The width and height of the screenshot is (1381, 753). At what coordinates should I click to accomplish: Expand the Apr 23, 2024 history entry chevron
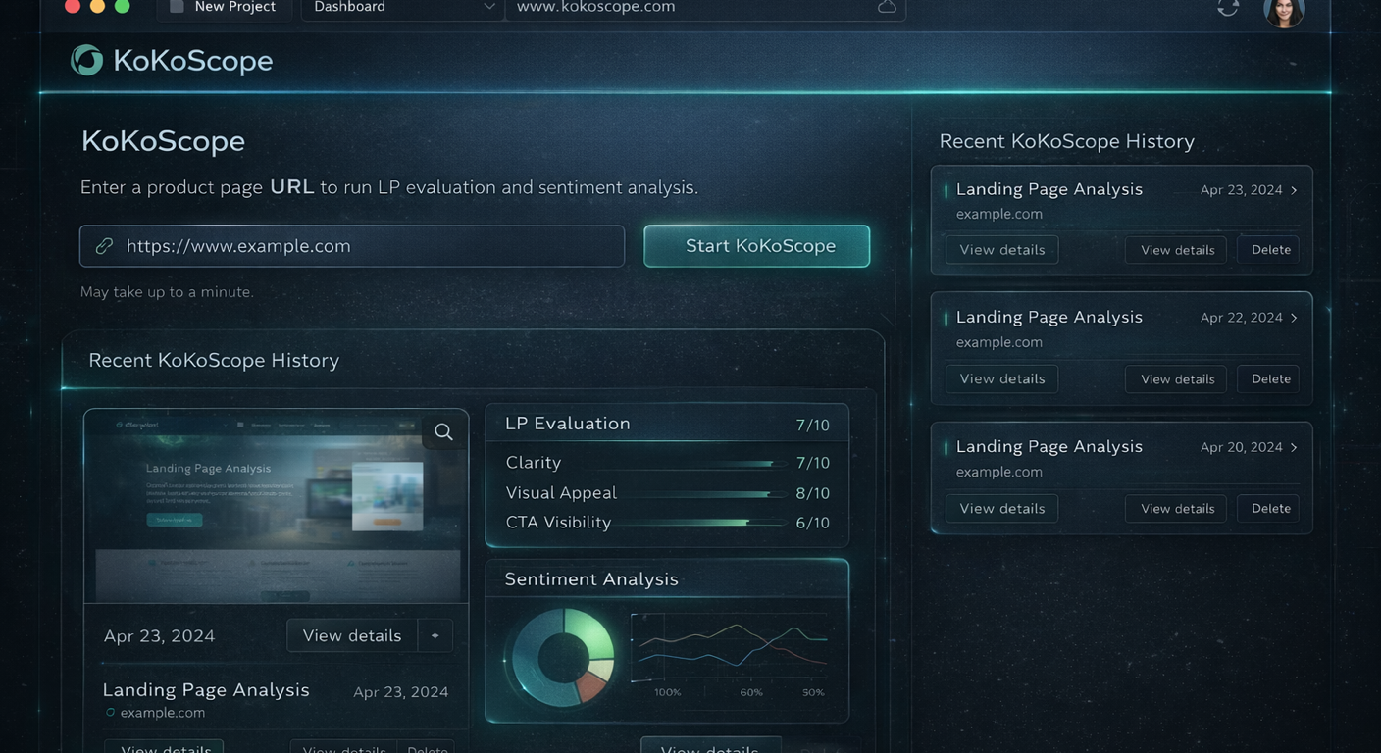1294,189
